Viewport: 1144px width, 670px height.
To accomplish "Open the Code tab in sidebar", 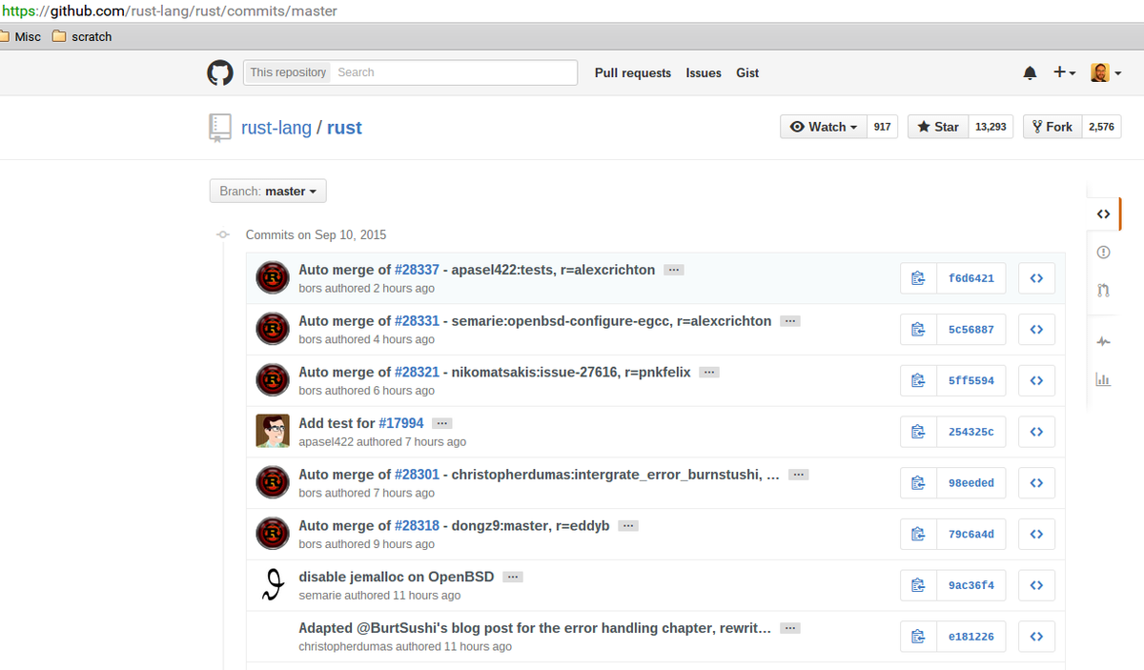I will coord(1103,214).
